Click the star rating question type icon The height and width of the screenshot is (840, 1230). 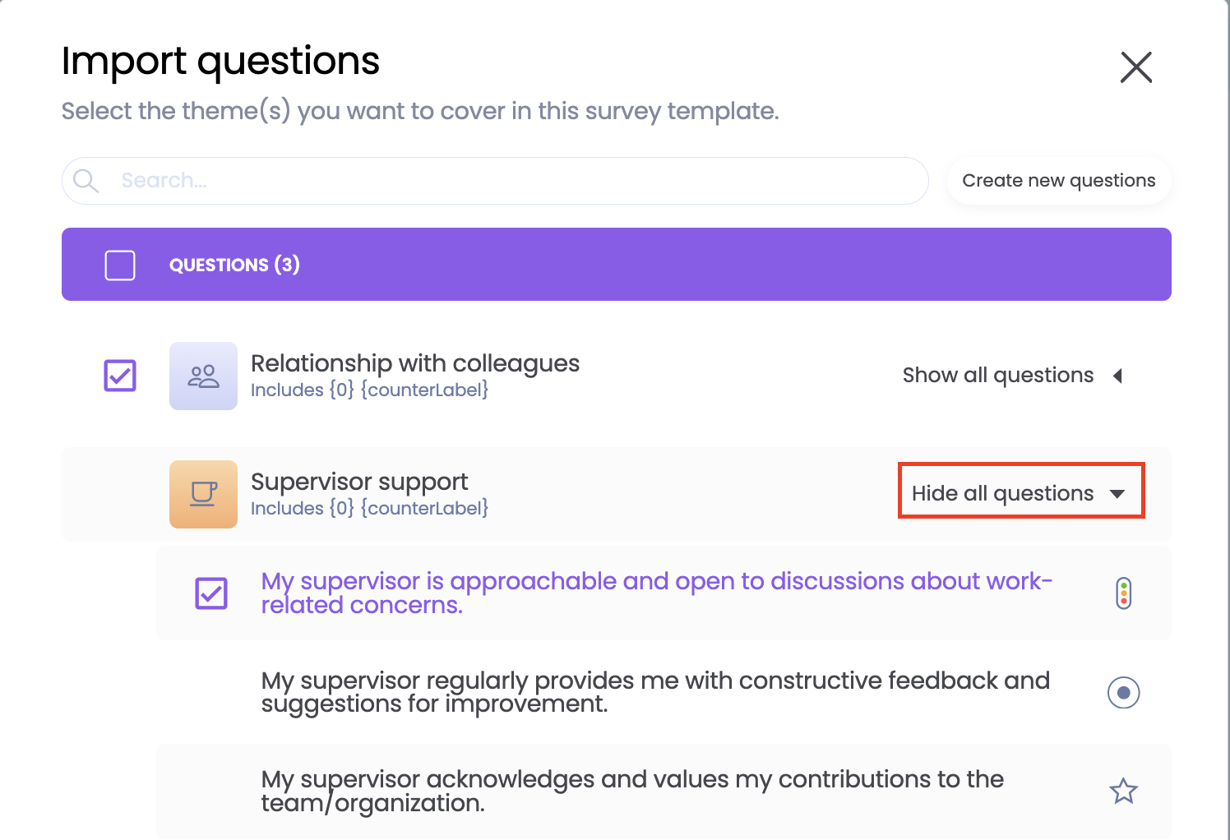(1124, 792)
